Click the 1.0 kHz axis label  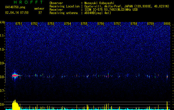pos(2,50)
